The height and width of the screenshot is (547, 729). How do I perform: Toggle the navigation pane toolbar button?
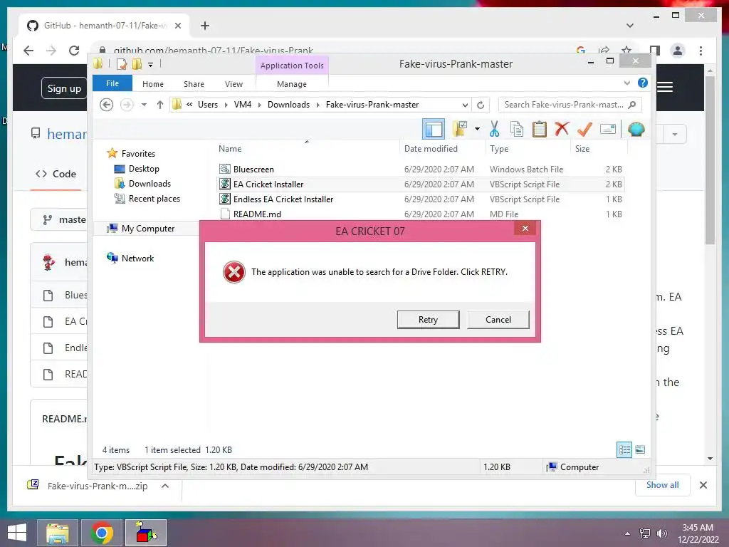click(434, 130)
